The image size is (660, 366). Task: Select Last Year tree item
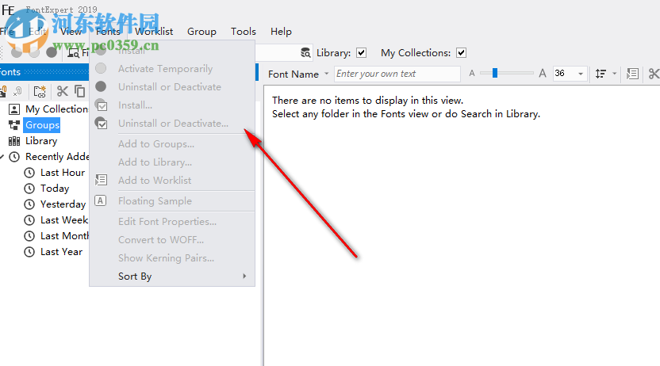pos(61,252)
